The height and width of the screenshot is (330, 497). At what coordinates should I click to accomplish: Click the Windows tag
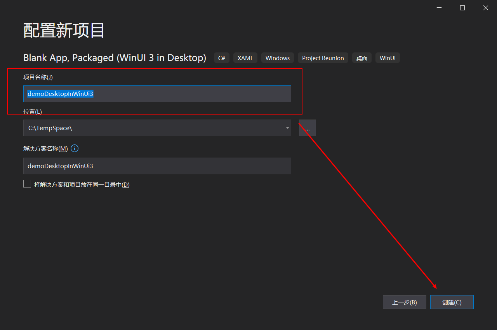278,58
